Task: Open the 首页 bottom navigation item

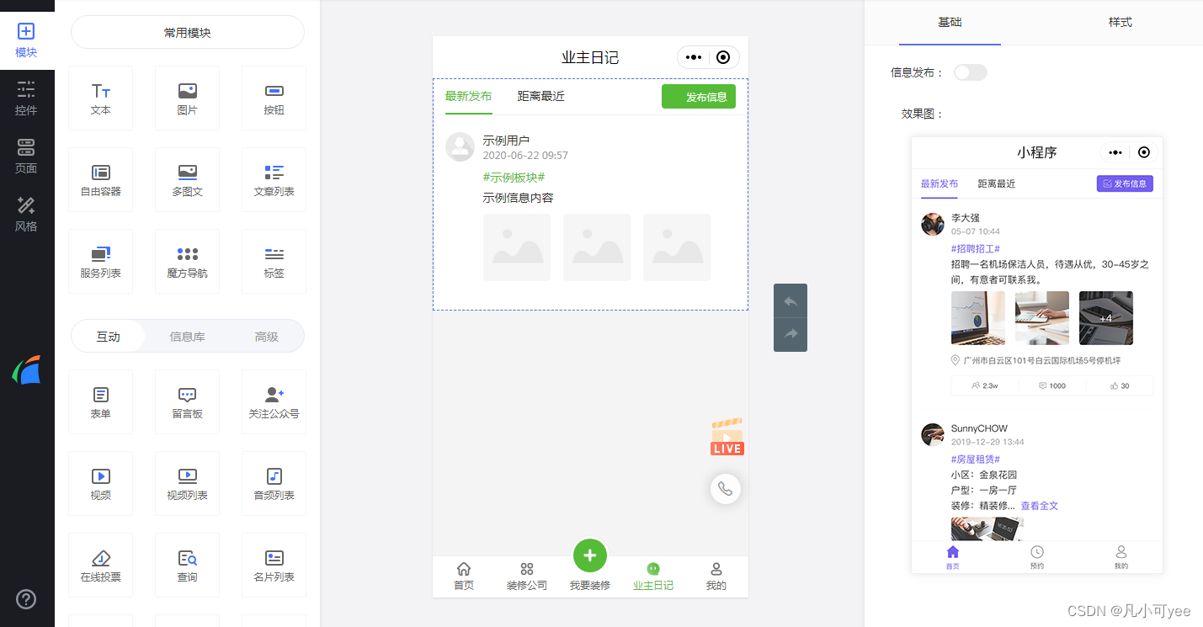Action: pyautogui.click(x=463, y=577)
